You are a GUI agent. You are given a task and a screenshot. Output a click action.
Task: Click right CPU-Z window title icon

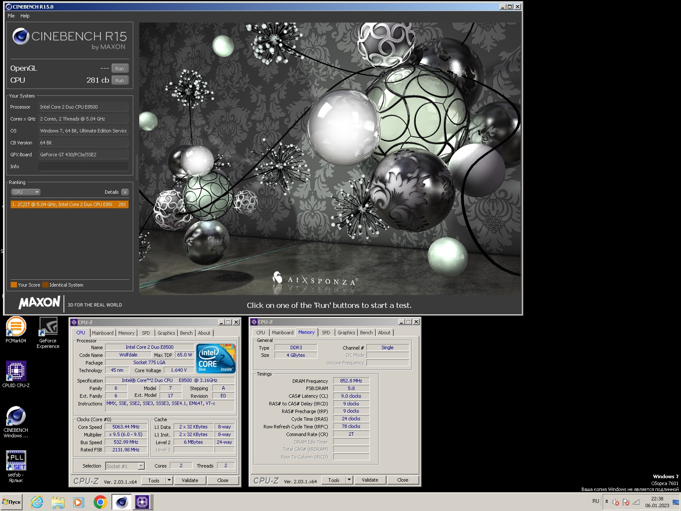(x=254, y=322)
